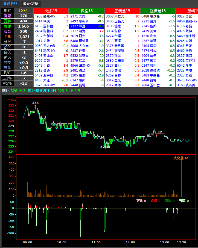Select stock 6414 樺漢 in 做多15 list

click(x=51, y=21)
